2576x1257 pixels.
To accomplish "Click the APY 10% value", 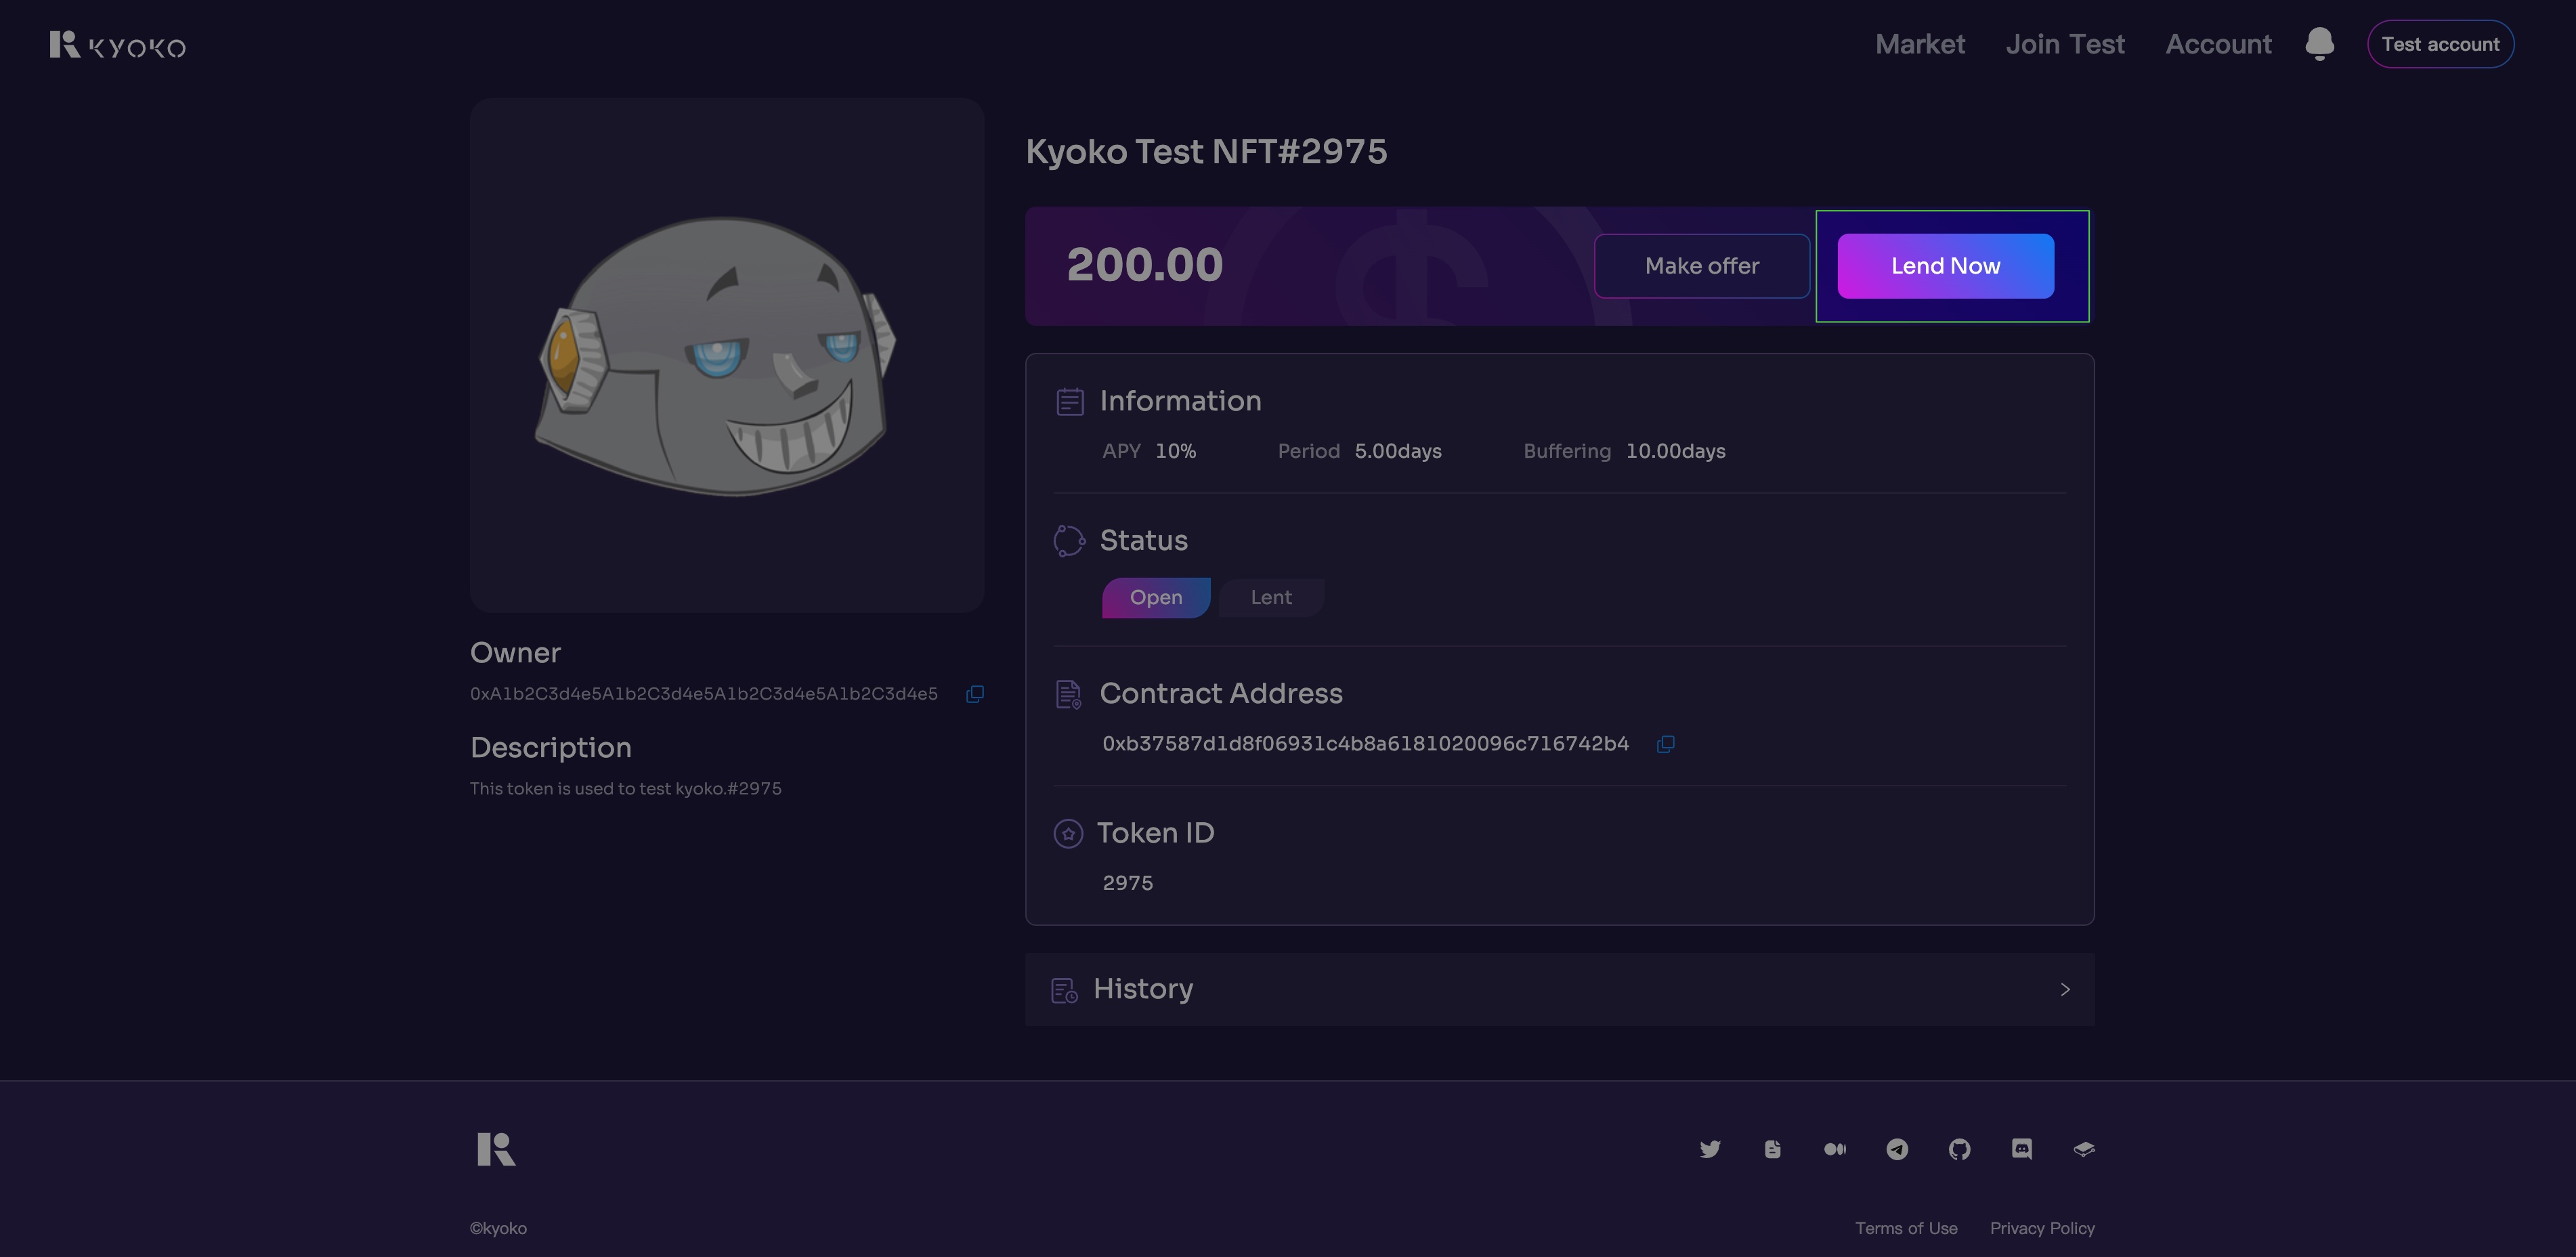I will point(1175,451).
